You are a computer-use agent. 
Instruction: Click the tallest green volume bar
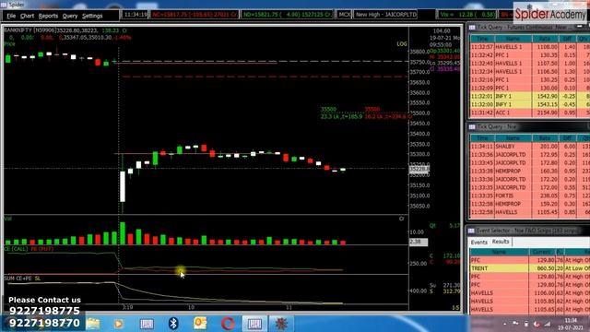pos(123,233)
